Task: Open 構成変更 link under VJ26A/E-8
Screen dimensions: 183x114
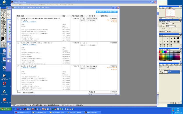Action: tap(32, 45)
